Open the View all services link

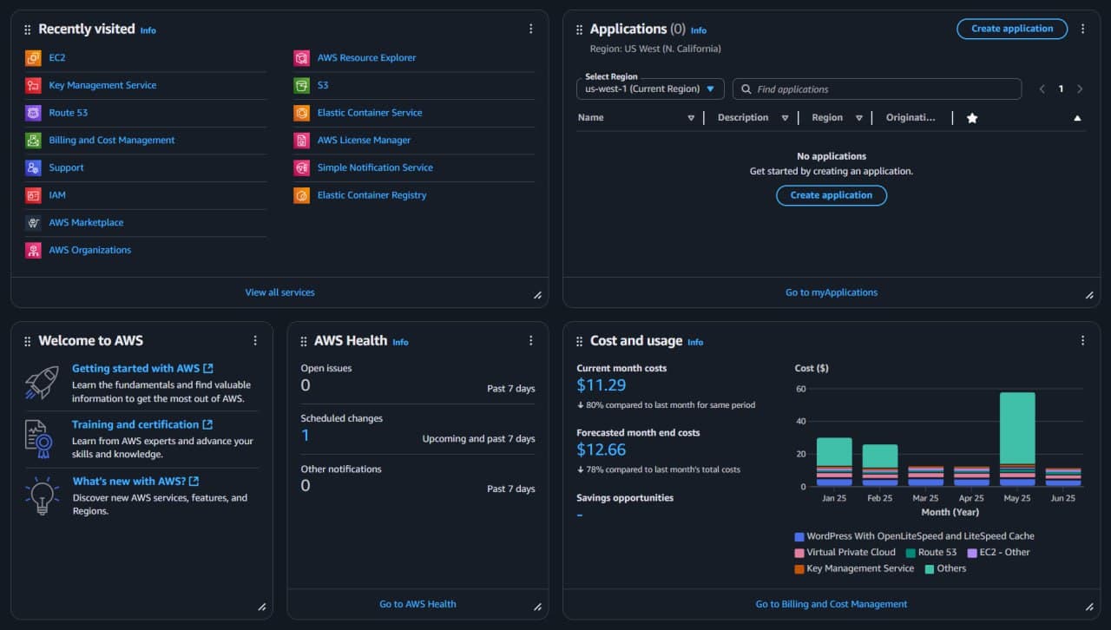(279, 292)
